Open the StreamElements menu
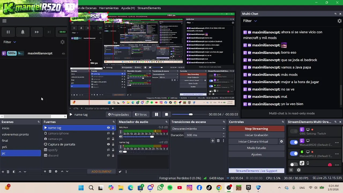The height and width of the screenshot is (193, 343). pyautogui.click(x=149, y=8)
